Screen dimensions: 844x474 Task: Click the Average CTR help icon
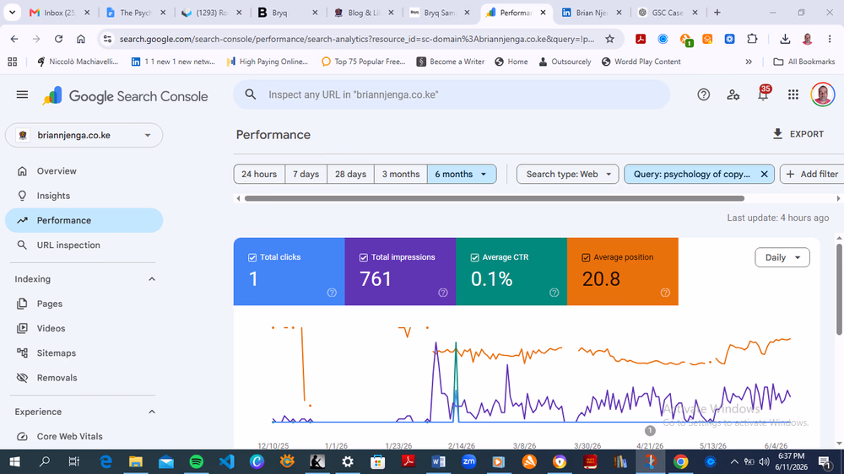coord(554,293)
